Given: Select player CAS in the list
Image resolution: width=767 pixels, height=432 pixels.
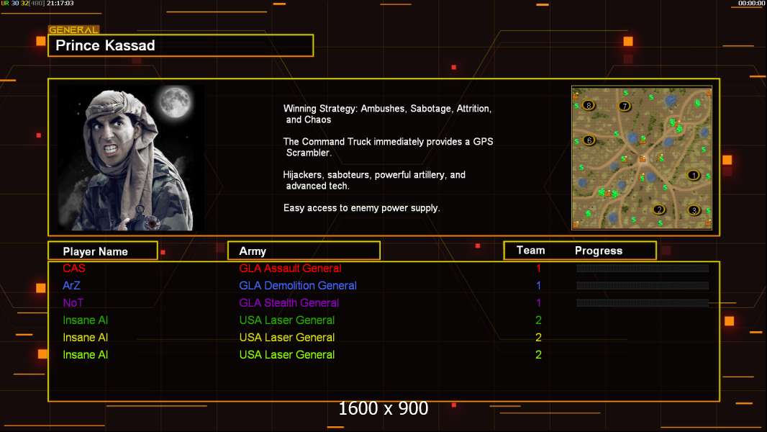Looking at the screenshot, I should pos(74,268).
